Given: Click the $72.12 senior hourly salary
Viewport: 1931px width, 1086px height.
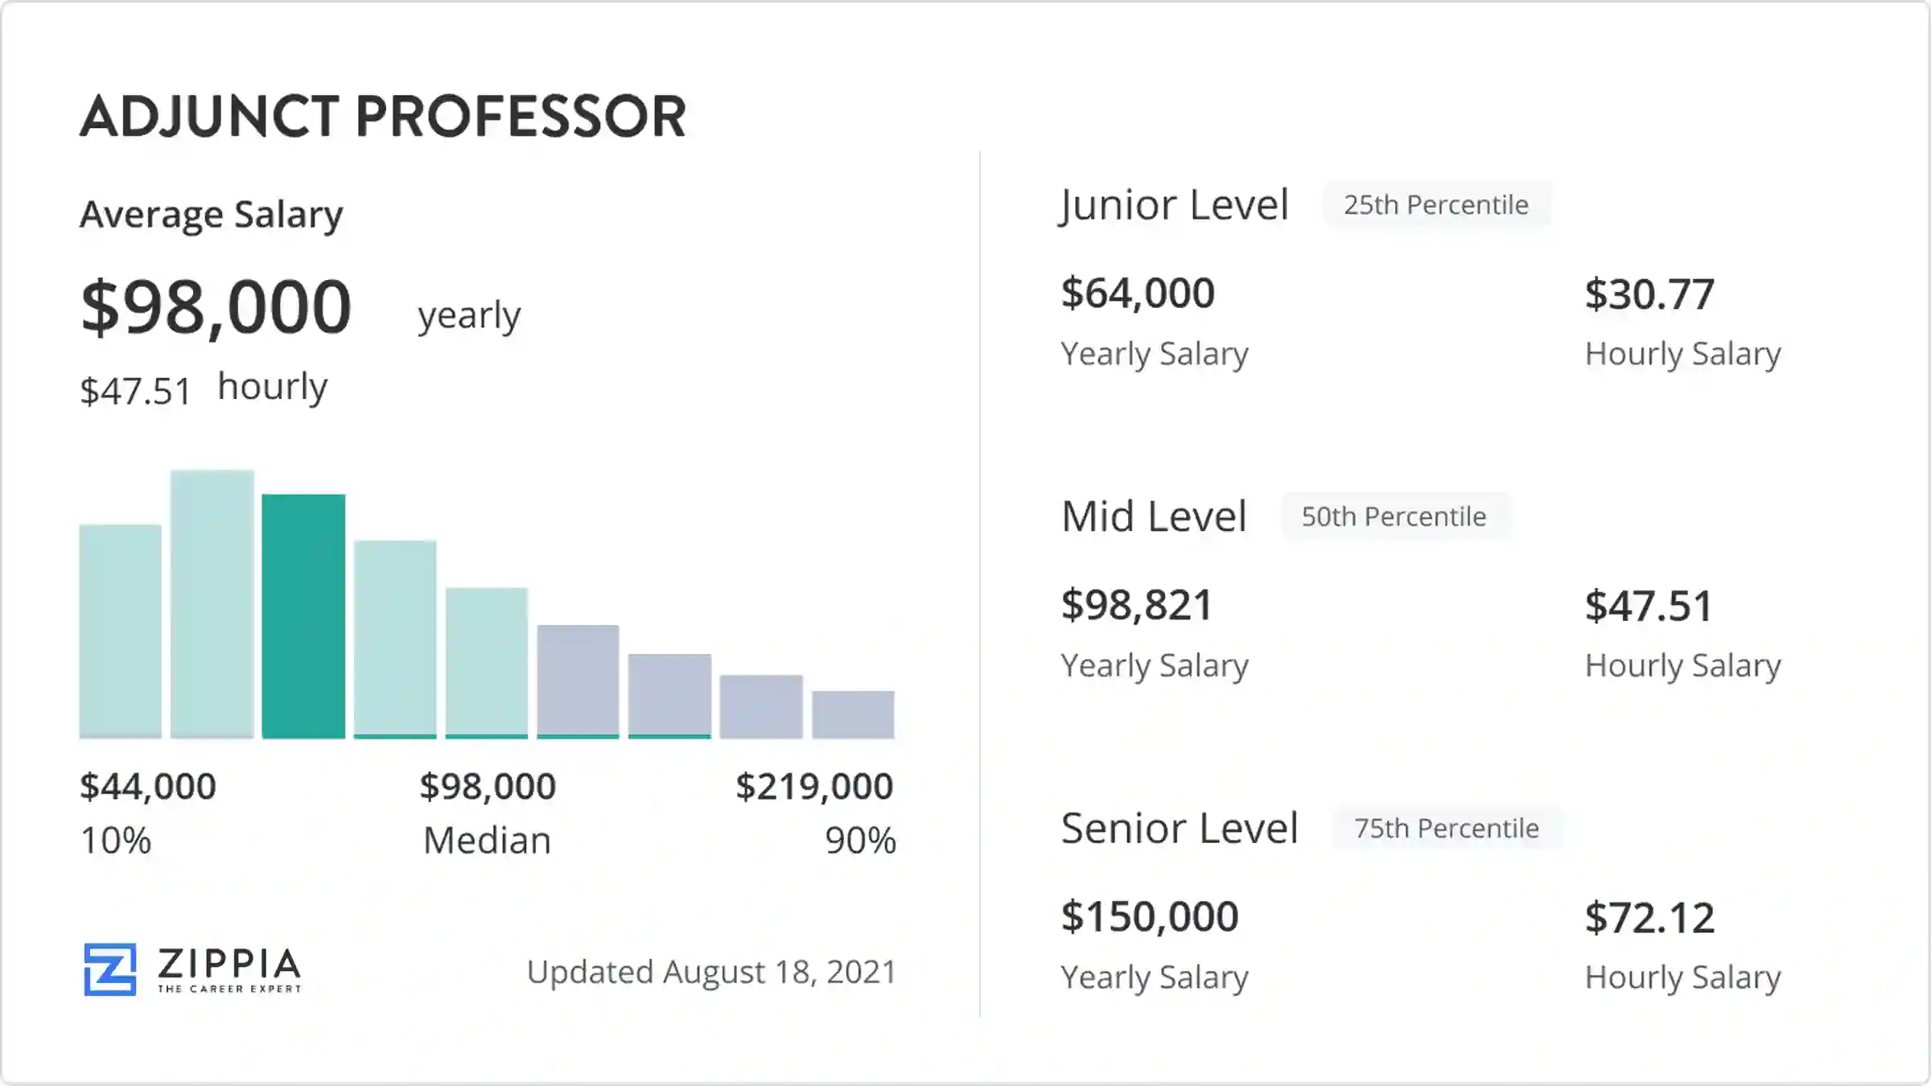Looking at the screenshot, I should pyautogui.click(x=1649, y=918).
